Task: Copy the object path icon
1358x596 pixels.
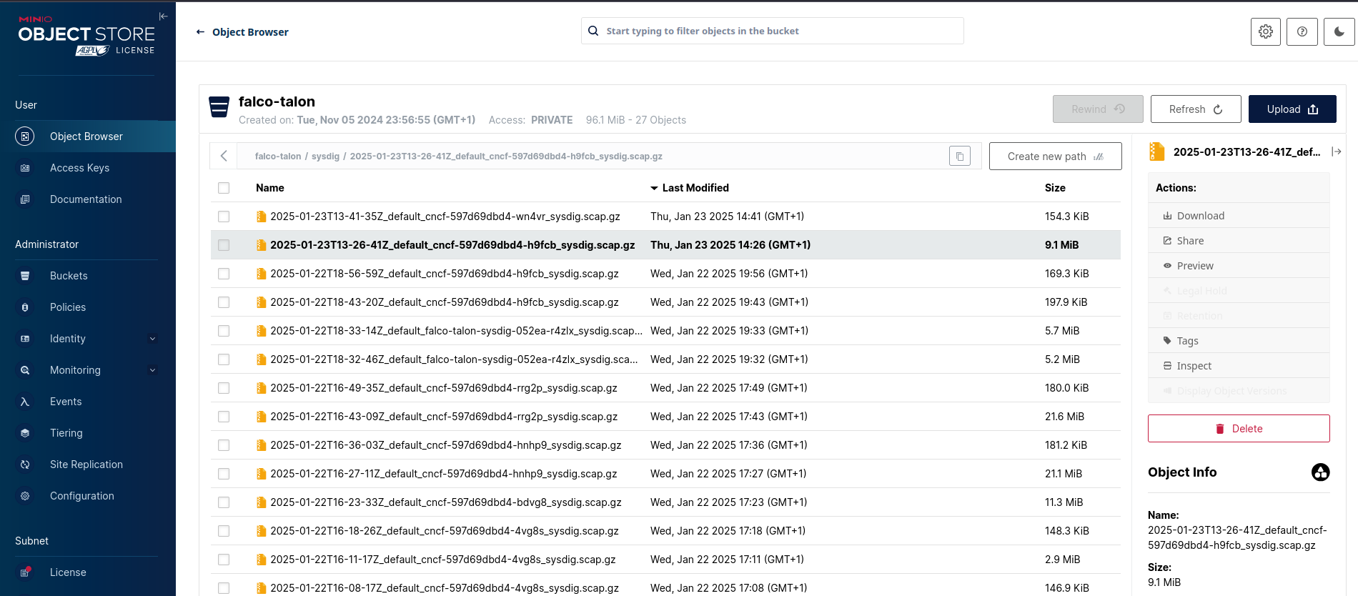Action: point(959,156)
